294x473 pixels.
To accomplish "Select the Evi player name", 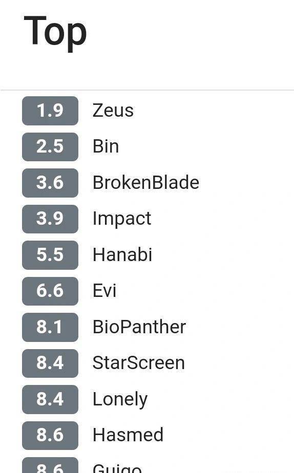I will click(104, 291).
